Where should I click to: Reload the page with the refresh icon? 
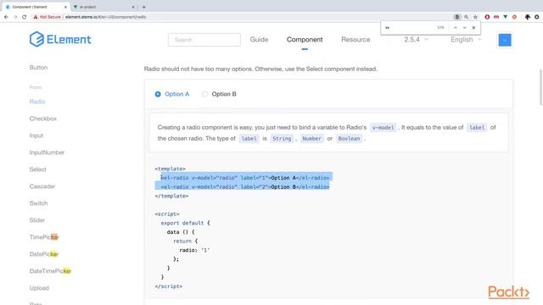pyautogui.click(x=25, y=17)
